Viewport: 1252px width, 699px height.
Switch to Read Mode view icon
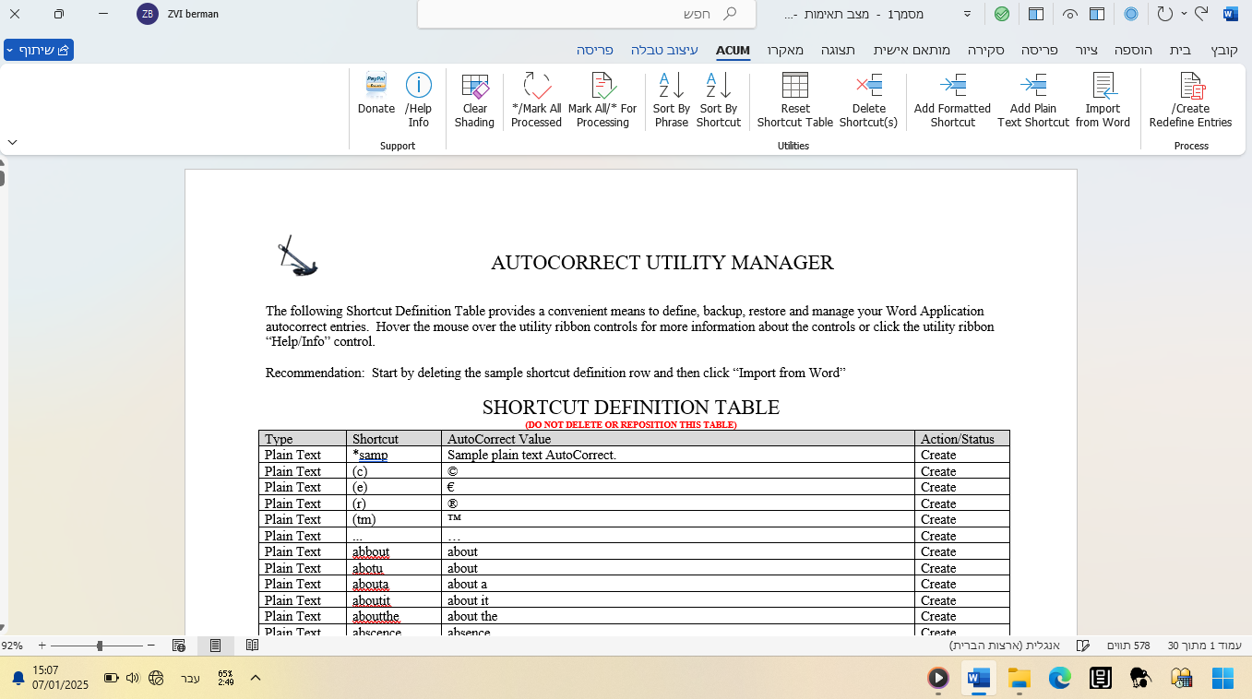click(252, 646)
